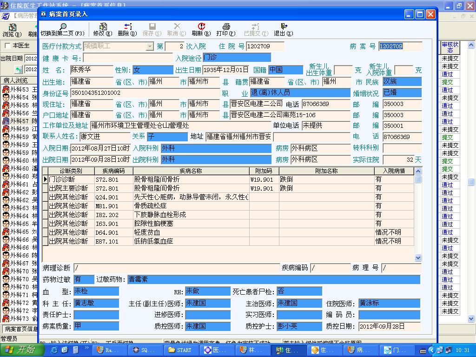The width and height of the screenshot is (476, 357).
Task: Click the 删除 (D) delete toolbar icon
Action: (128, 26)
